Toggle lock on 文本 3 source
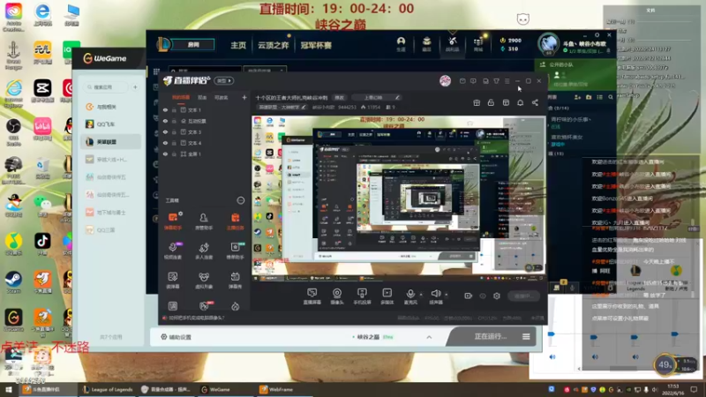 click(174, 131)
